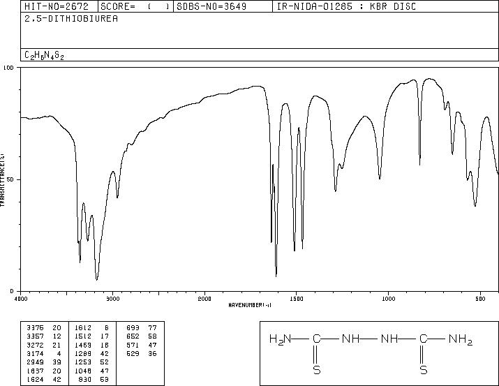Click the 4000 wavenumber axis label

click(21, 299)
